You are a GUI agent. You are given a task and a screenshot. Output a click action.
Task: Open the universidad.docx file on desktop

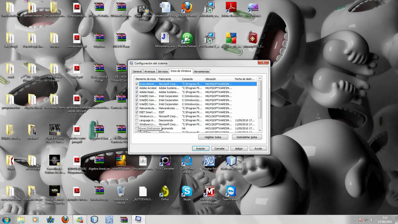pyautogui.click(x=165, y=9)
